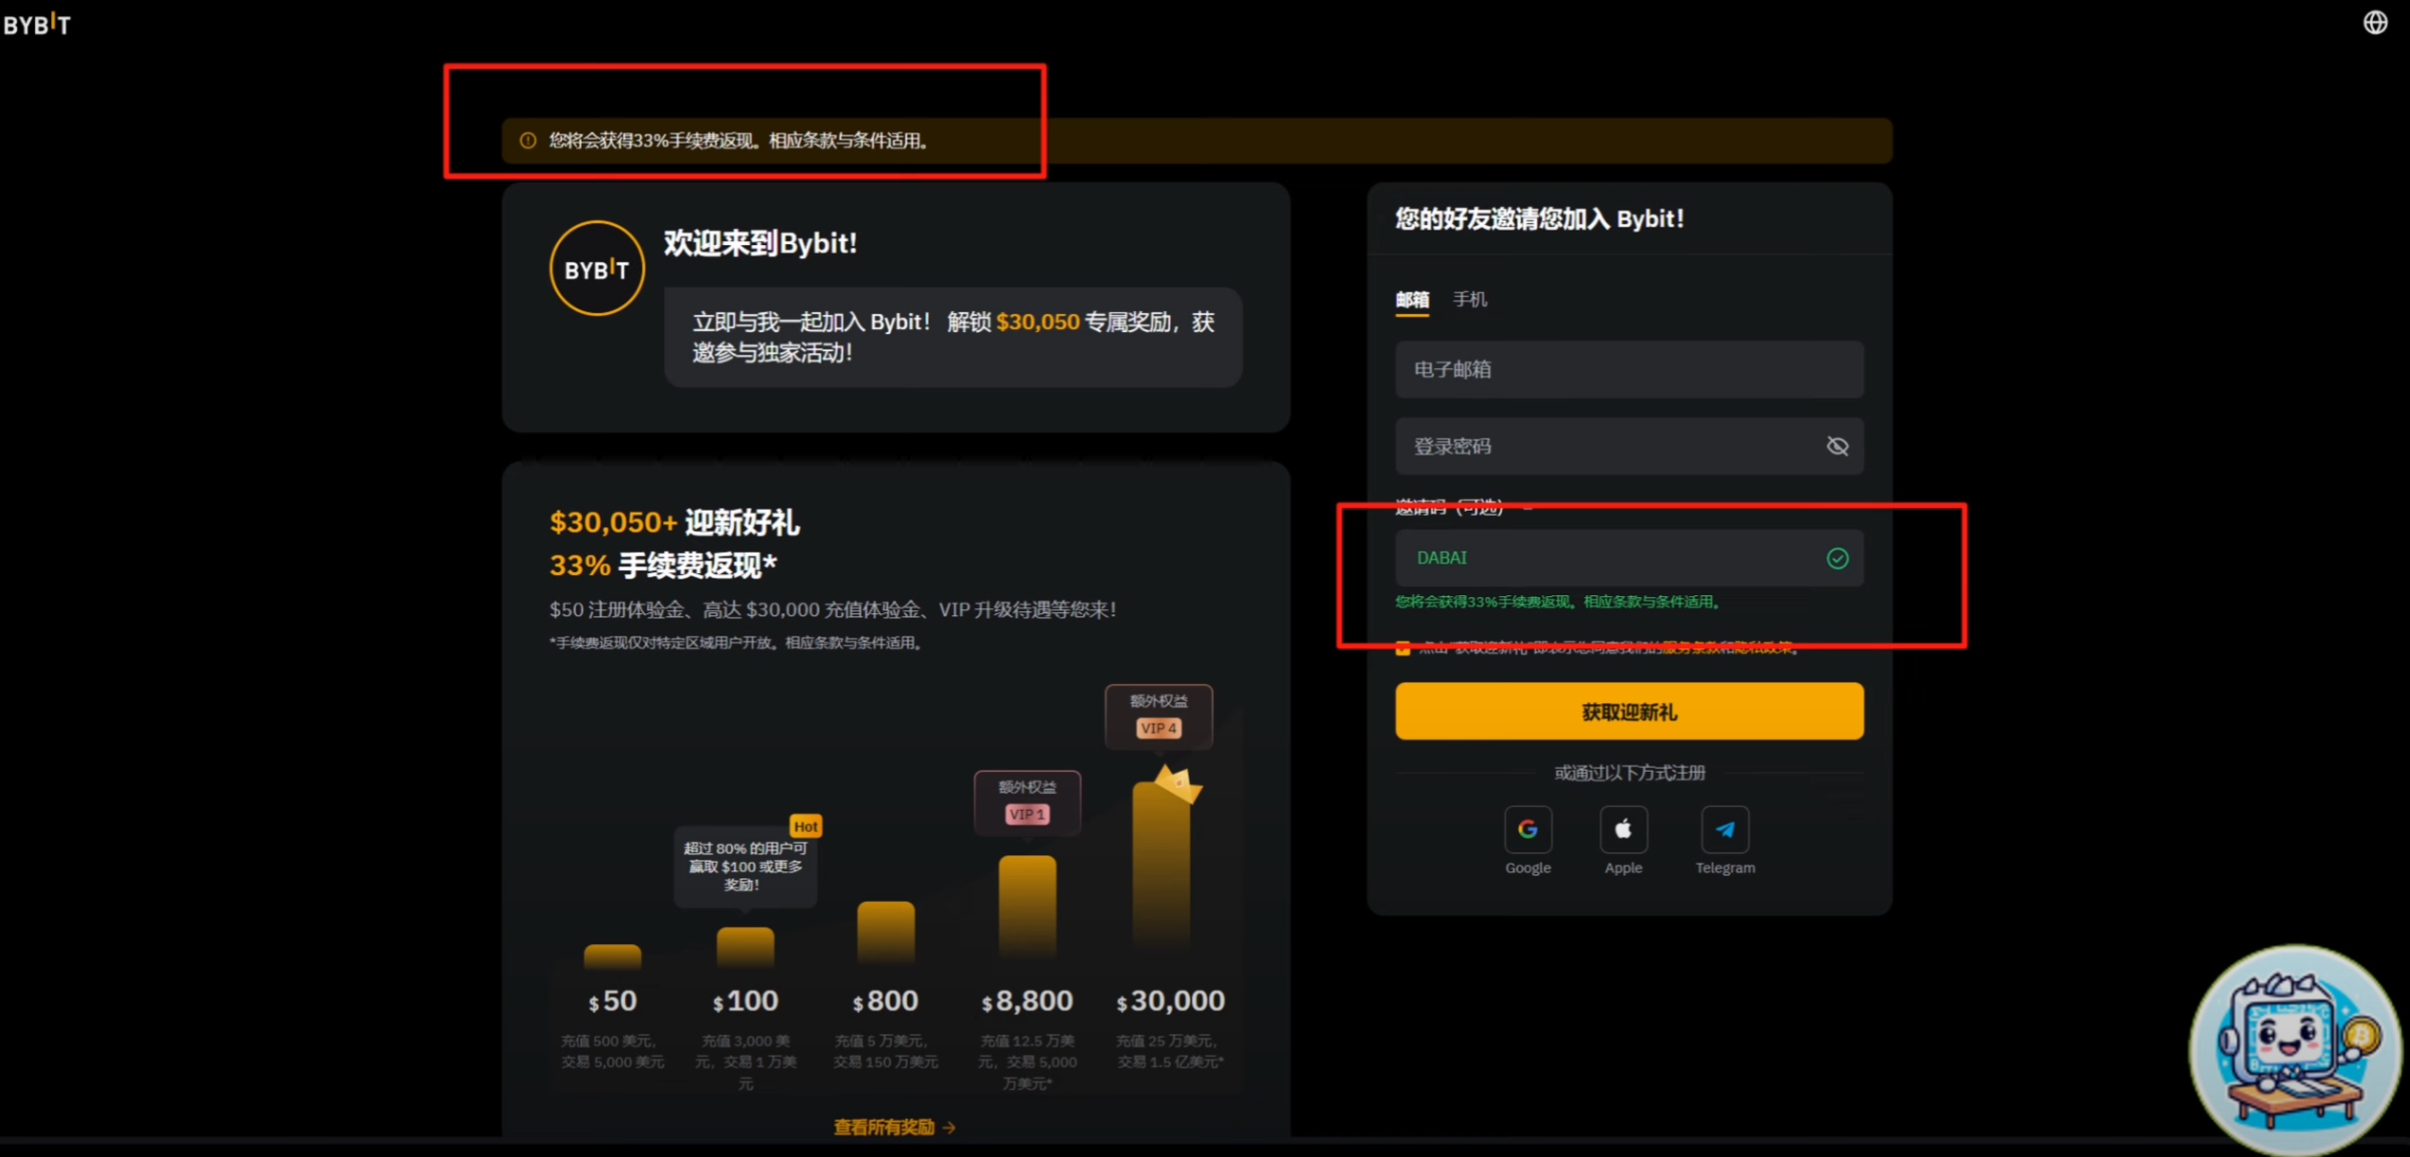The height and width of the screenshot is (1157, 2410).
Task: Click the info icon in the rebate banner
Action: click(x=528, y=141)
